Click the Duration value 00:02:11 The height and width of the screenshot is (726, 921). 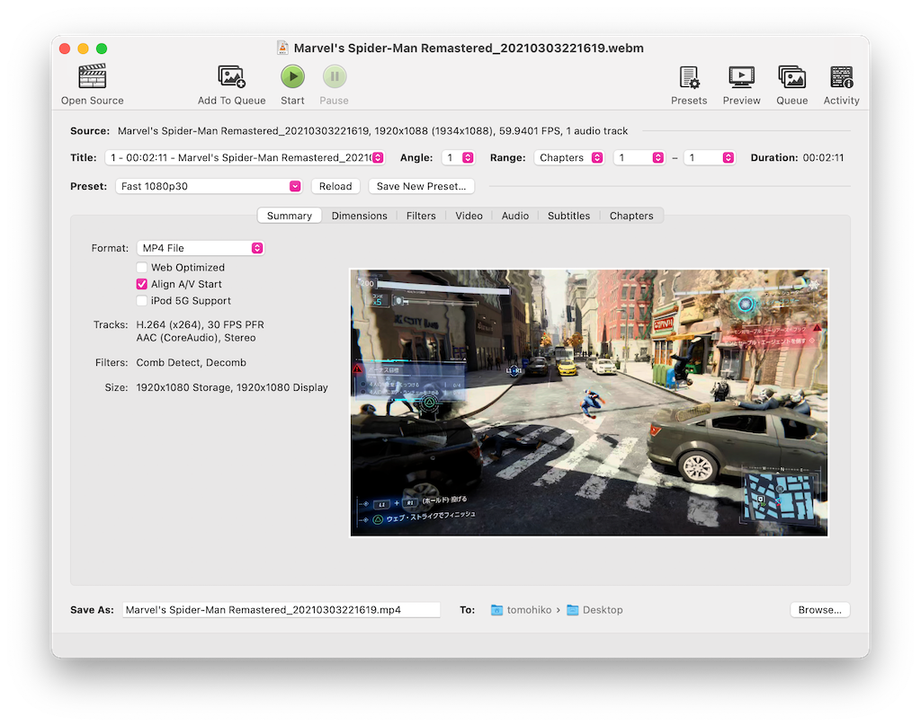click(x=823, y=157)
